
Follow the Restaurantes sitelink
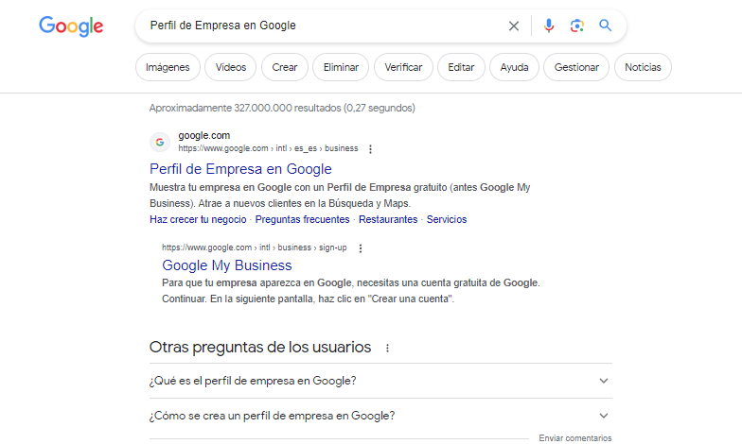pos(388,219)
